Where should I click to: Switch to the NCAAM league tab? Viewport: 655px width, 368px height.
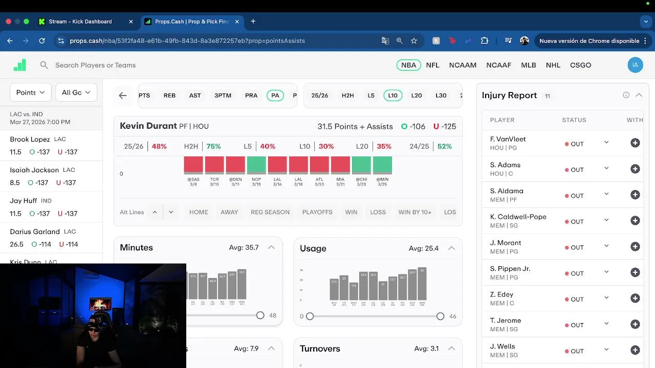pos(463,65)
